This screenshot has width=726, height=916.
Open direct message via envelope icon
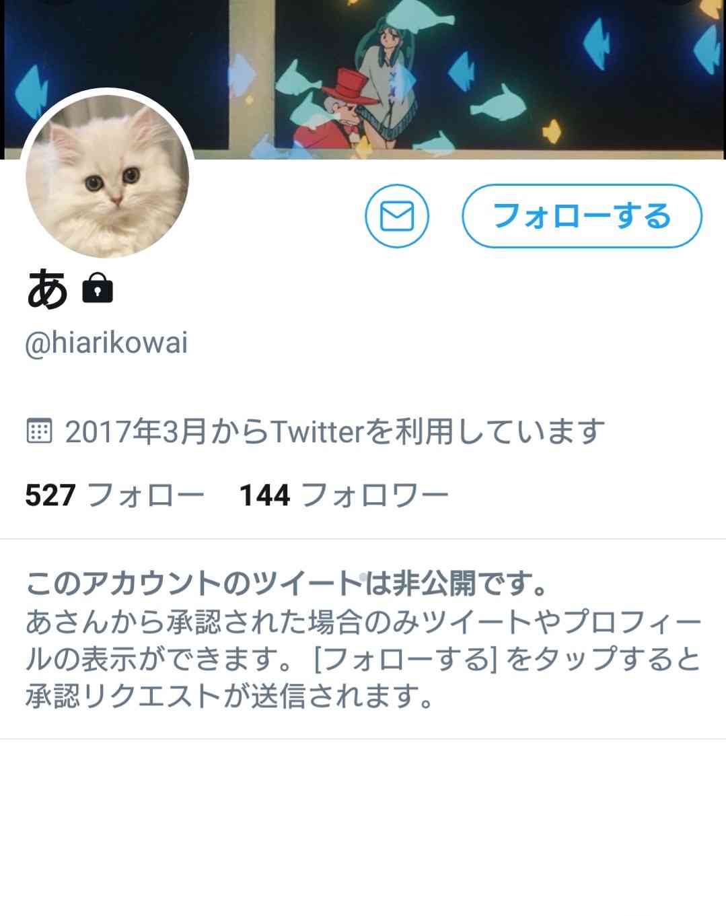tap(397, 216)
